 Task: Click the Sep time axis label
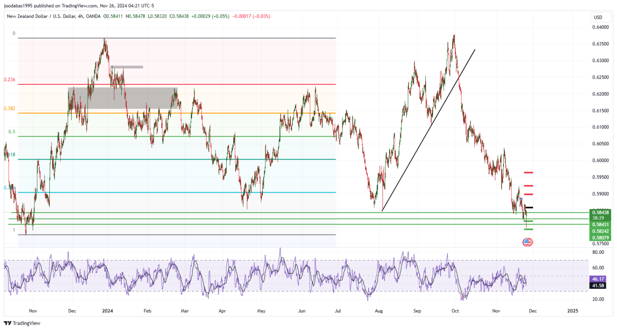click(x=417, y=311)
